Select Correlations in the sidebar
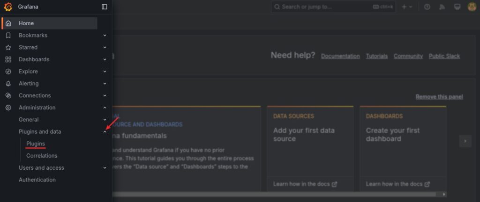 pos(42,156)
